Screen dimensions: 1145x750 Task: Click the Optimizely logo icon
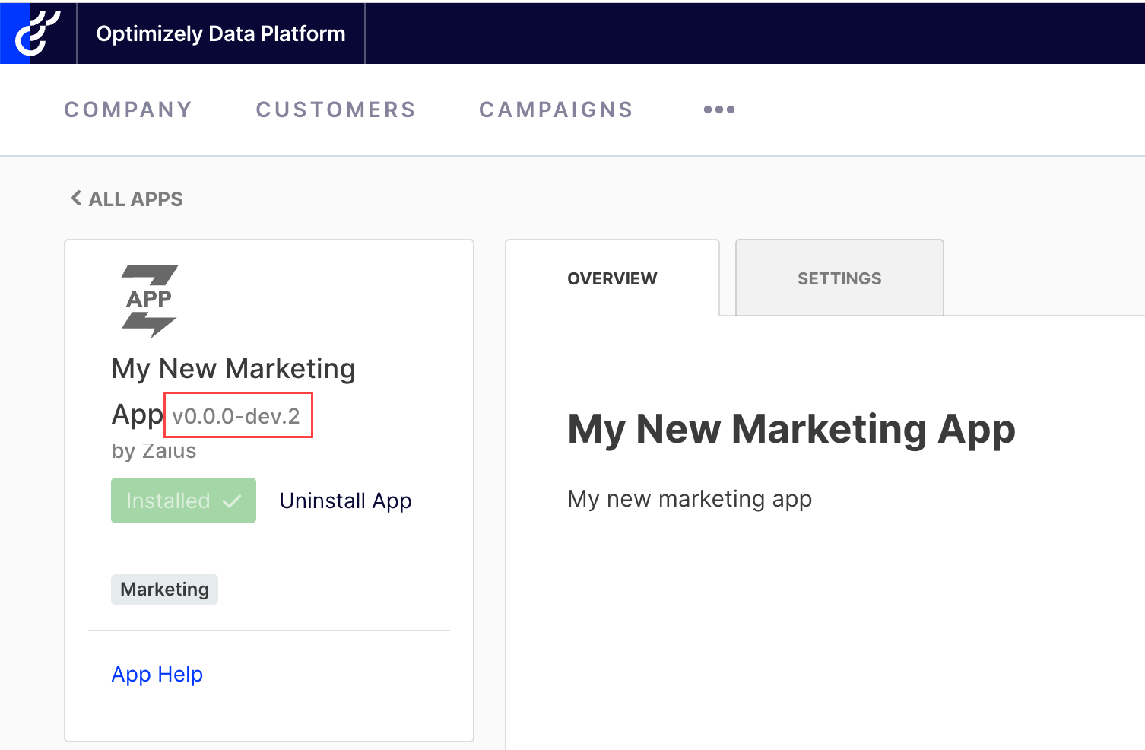coord(37,33)
